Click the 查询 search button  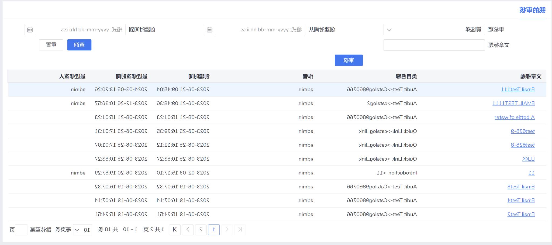coord(79,45)
